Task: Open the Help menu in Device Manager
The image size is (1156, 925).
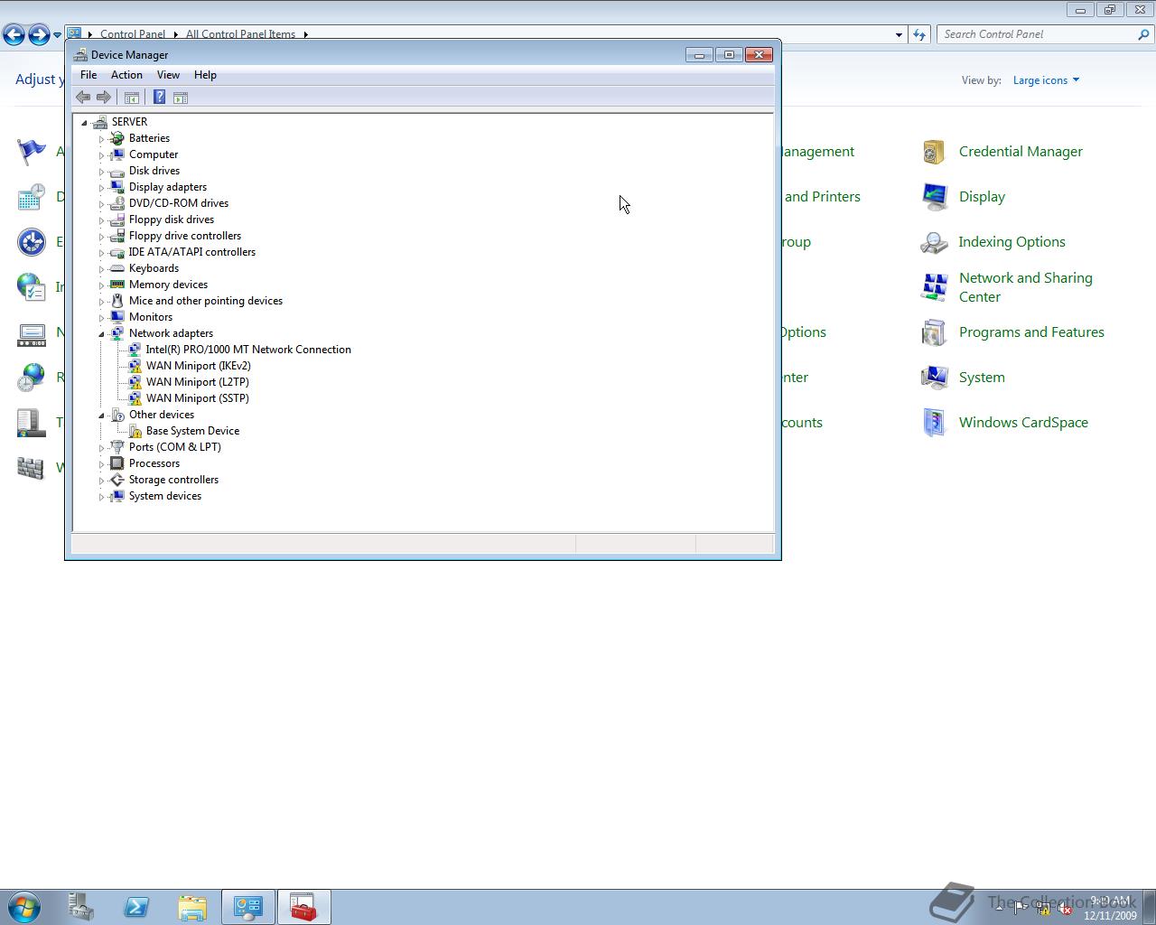Action: point(205,75)
